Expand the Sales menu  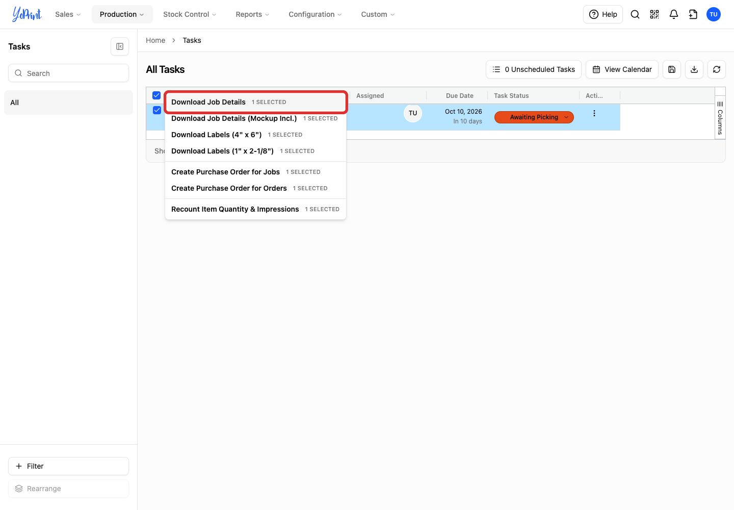(x=68, y=14)
